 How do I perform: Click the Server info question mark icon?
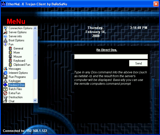[5, 36]
